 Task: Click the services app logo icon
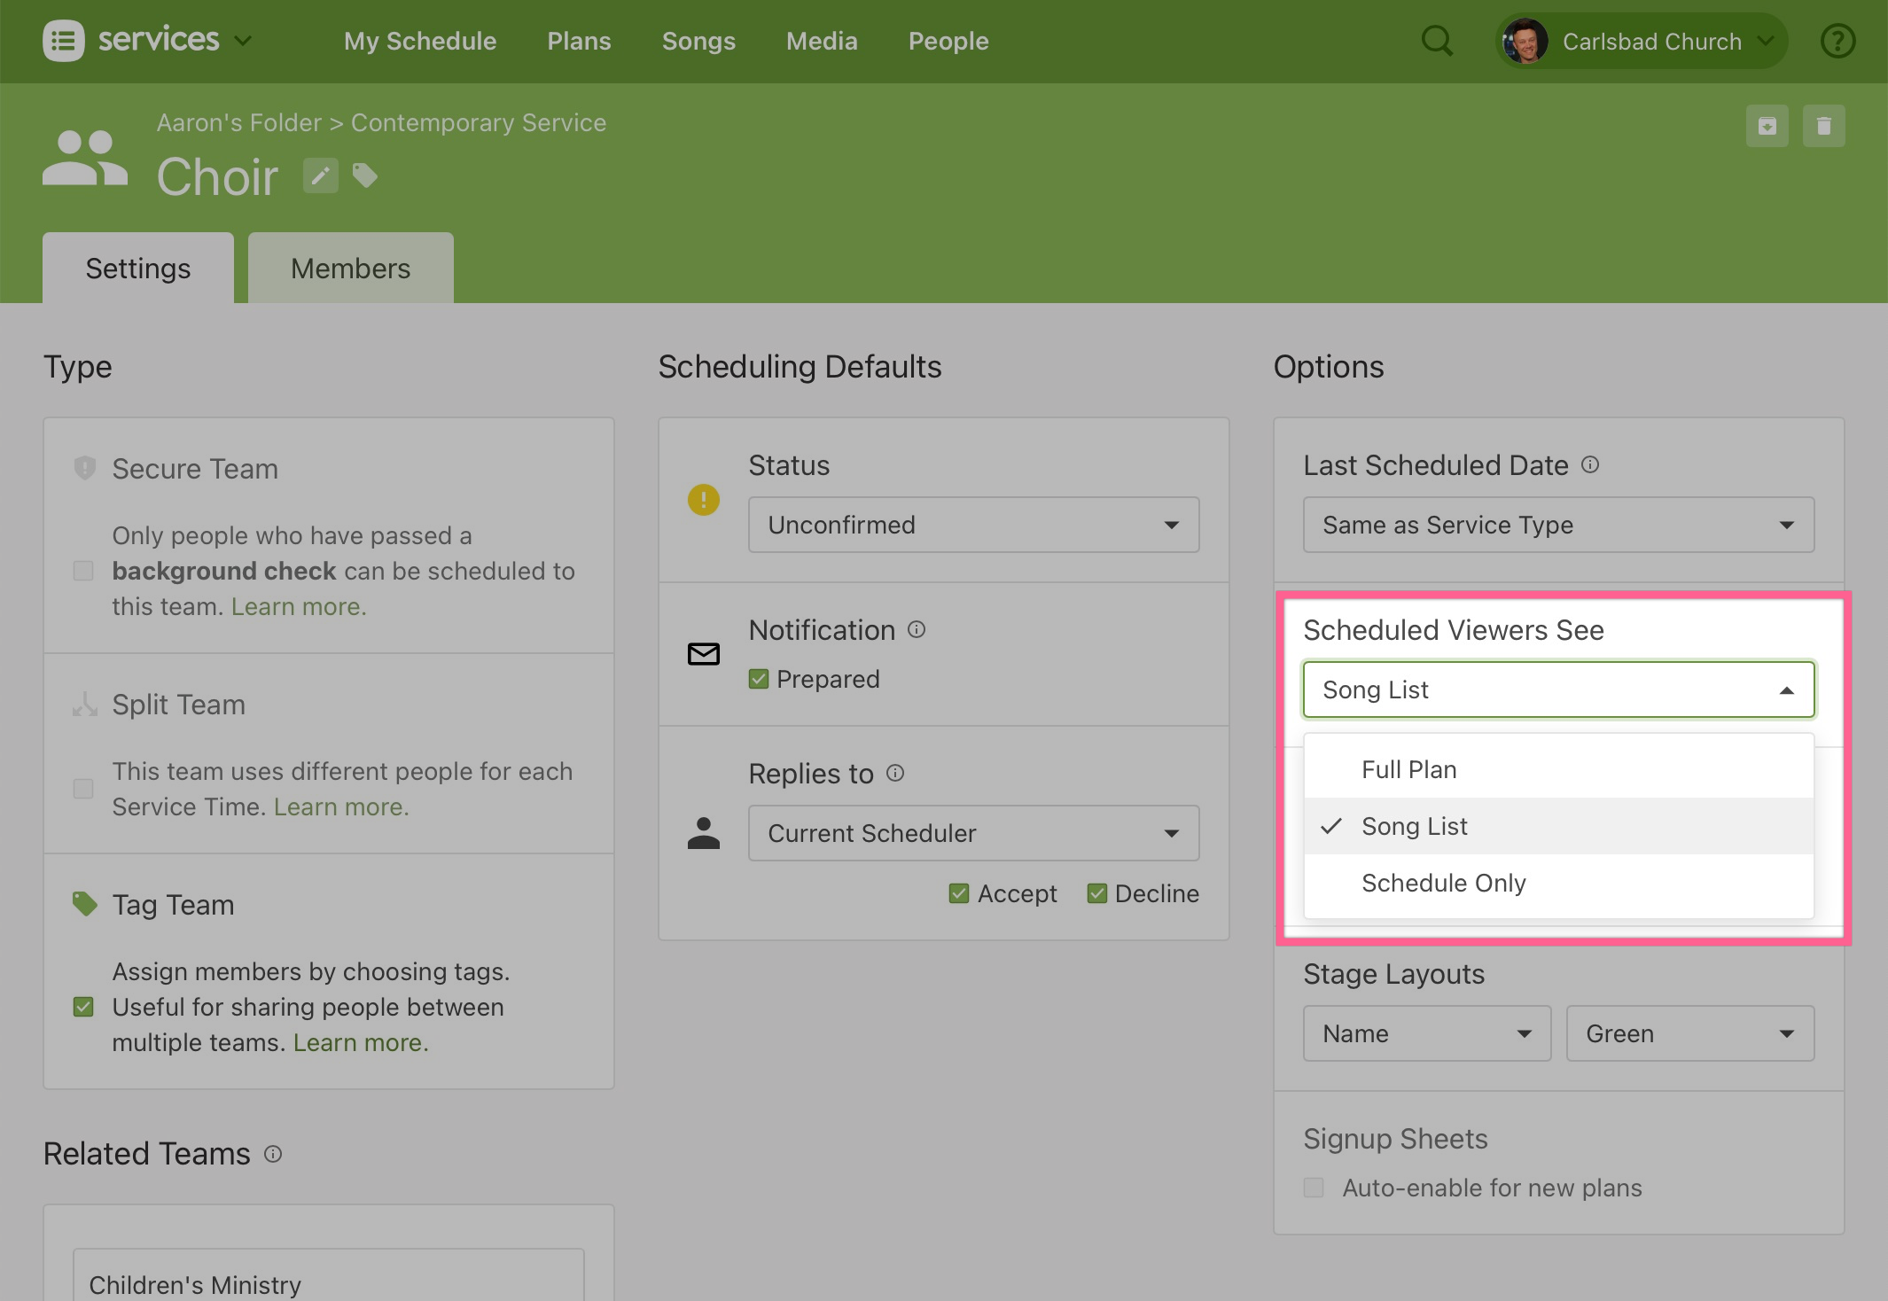coord(64,41)
